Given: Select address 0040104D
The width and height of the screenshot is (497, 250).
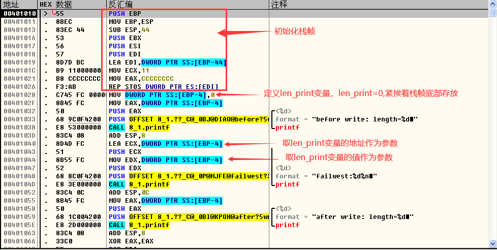Looking at the screenshot, I should pyautogui.click(x=20, y=184).
